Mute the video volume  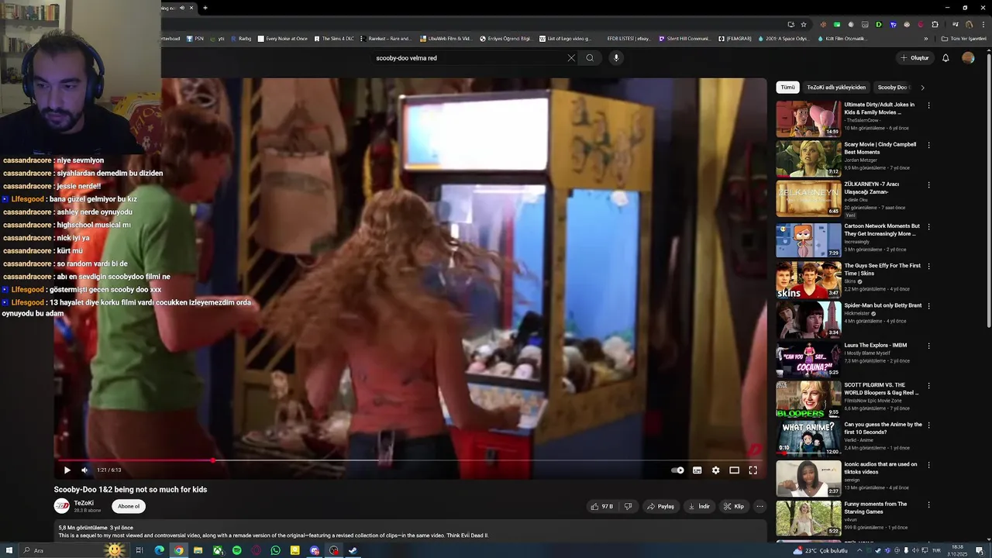[x=84, y=470]
